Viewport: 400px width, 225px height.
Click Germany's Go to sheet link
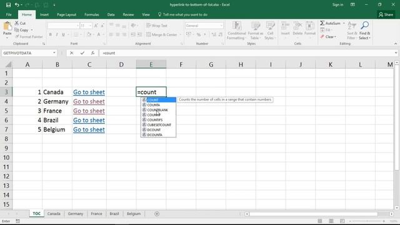point(89,101)
